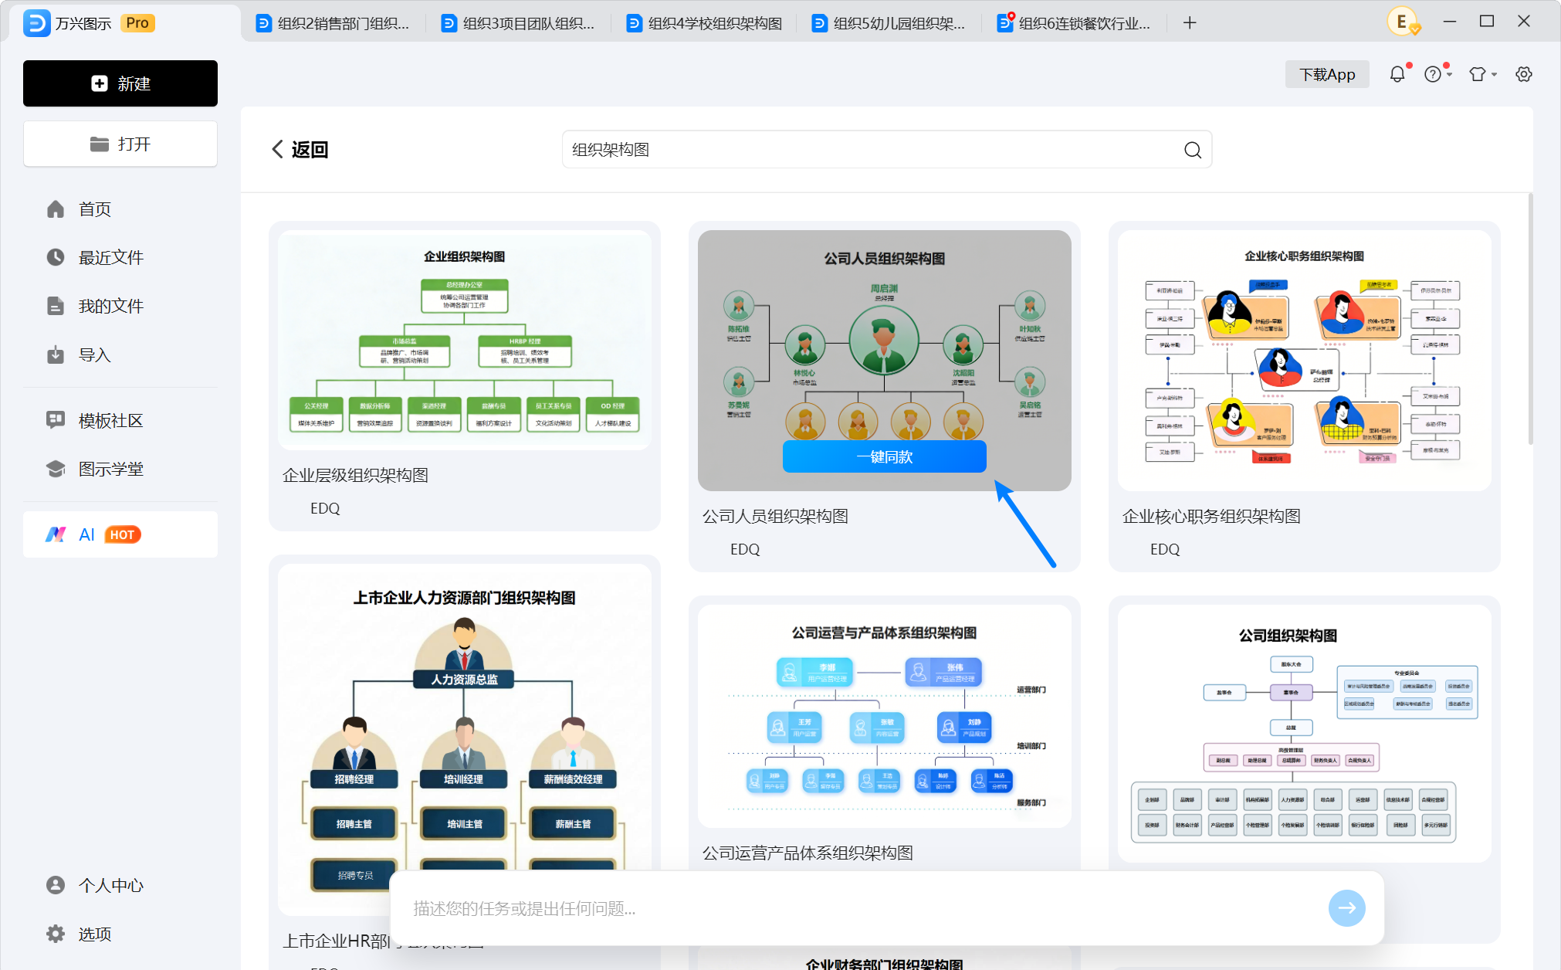Click the 一键同款 use template button
This screenshot has width=1561, height=970.
885,456
